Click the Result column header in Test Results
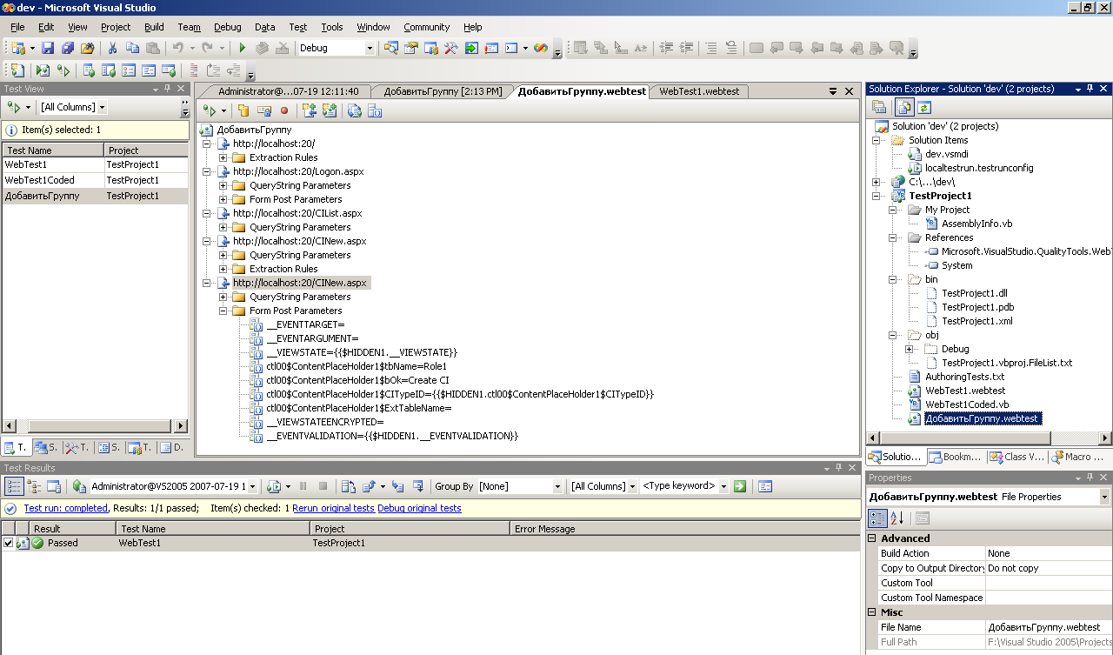The width and height of the screenshot is (1113, 655). [x=72, y=528]
